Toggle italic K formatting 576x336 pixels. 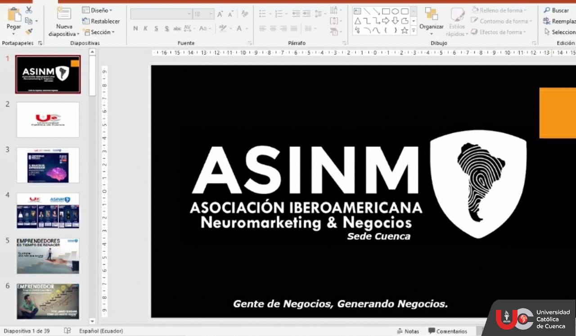145,28
